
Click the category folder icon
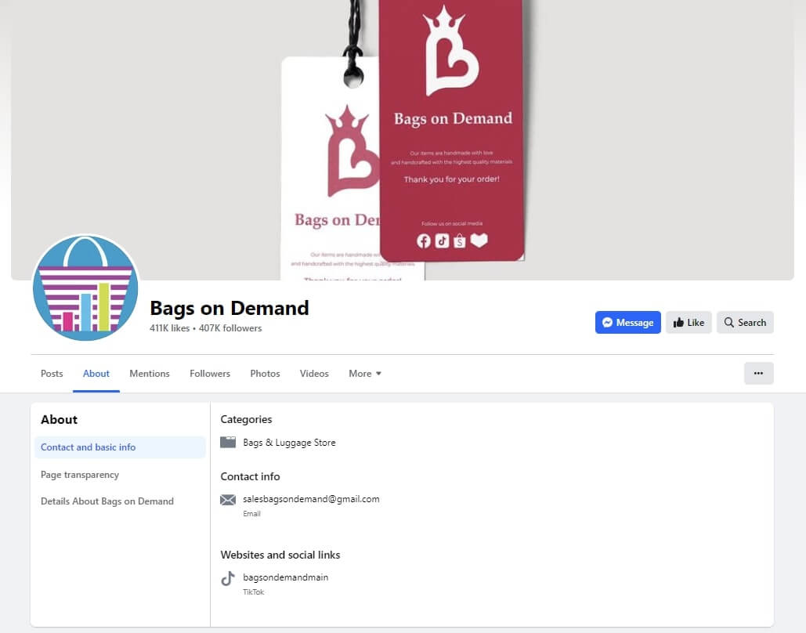tap(228, 442)
